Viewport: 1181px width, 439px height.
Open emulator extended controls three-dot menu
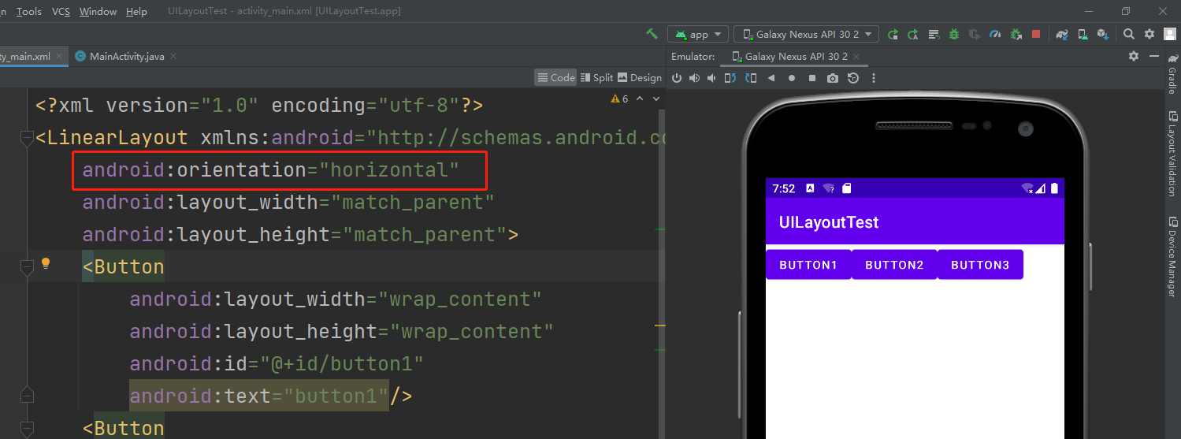873,78
